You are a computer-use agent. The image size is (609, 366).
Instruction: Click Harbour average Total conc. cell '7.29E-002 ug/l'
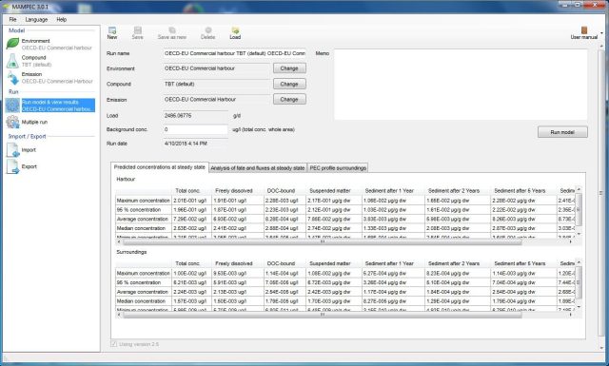tap(192, 219)
